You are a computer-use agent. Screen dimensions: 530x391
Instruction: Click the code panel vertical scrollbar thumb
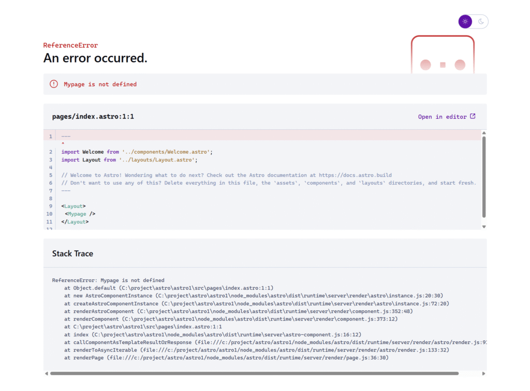(484, 176)
